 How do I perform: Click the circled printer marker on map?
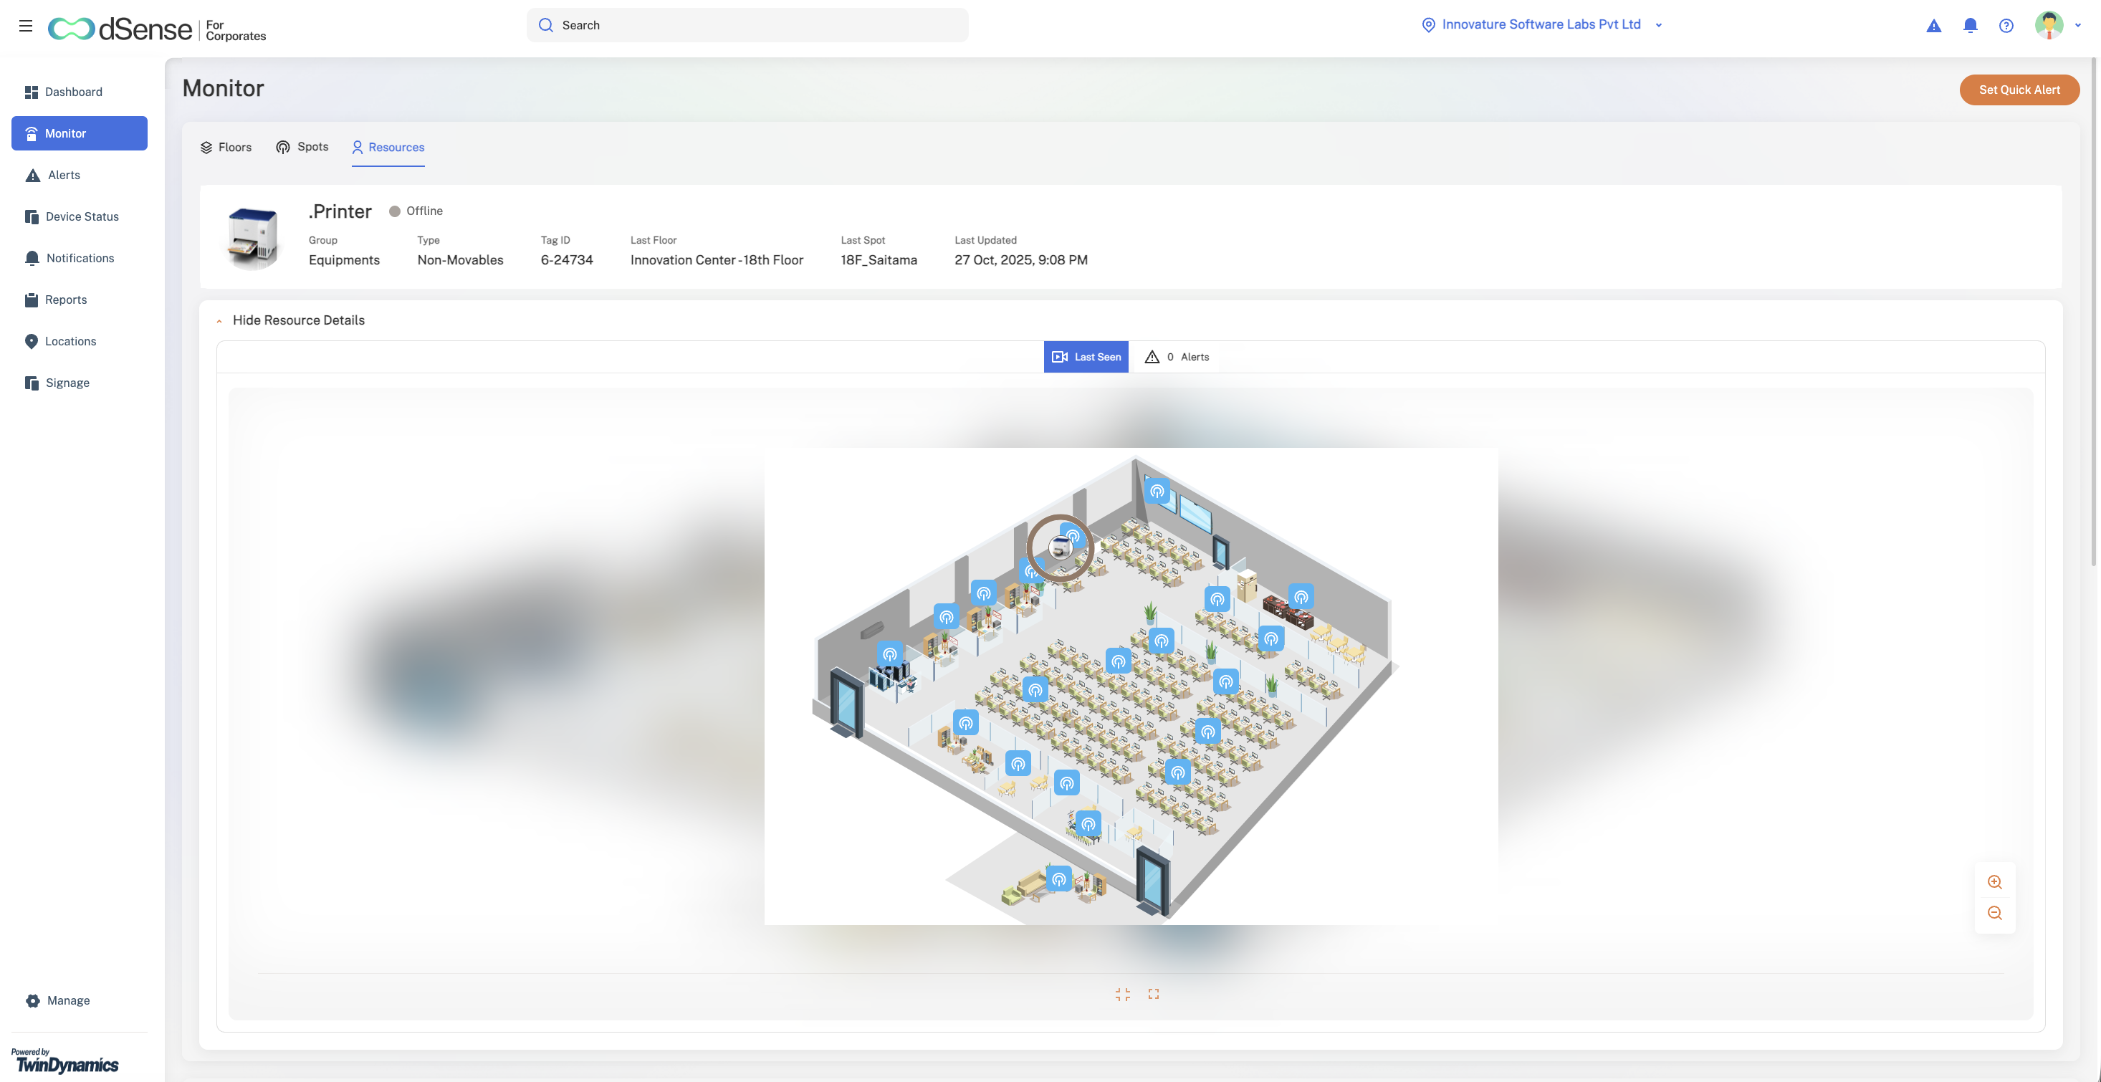[x=1060, y=548]
